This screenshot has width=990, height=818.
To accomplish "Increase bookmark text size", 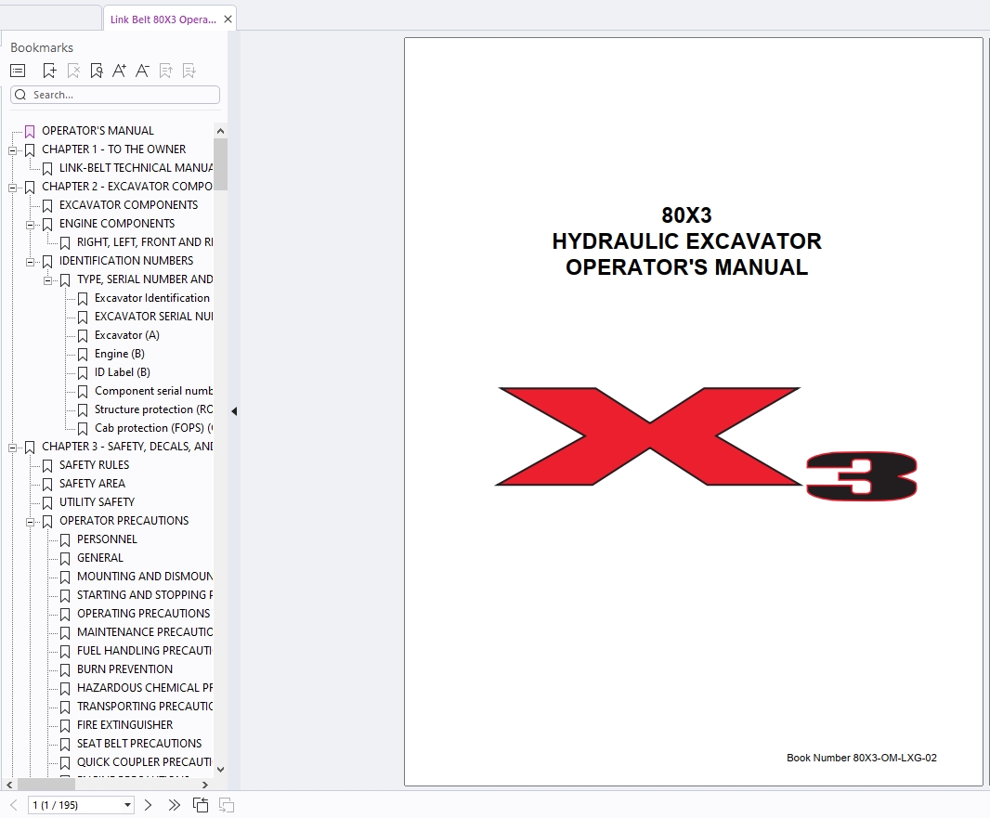I will coord(119,71).
